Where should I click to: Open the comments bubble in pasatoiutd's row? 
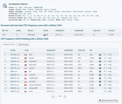[106, 61]
